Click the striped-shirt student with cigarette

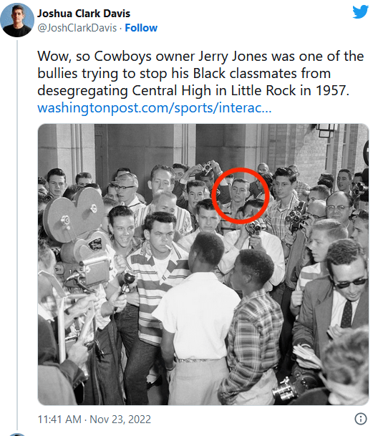(157, 278)
